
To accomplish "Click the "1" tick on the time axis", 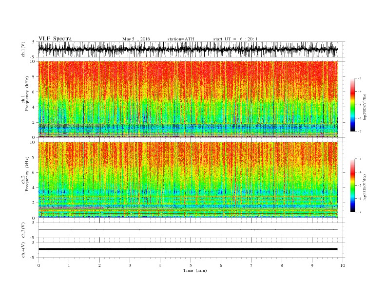I will point(69,265).
